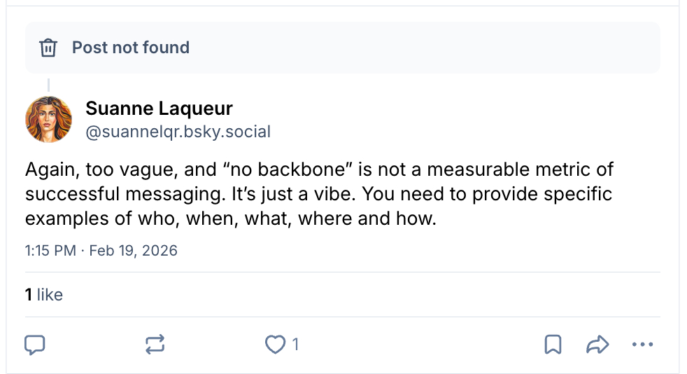Image resolution: width=687 pixels, height=374 pixels.
Task: Click the like count next to the heart
Action: [x=295, y=345]
